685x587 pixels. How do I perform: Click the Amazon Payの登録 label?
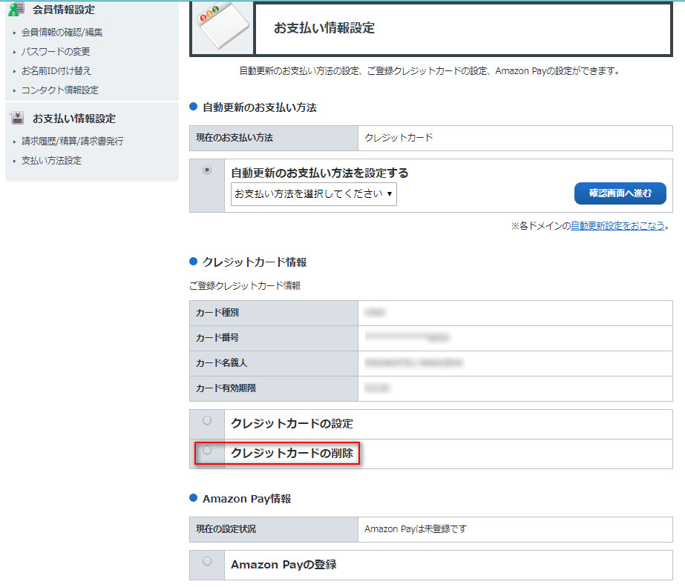[x=283, y=565]
